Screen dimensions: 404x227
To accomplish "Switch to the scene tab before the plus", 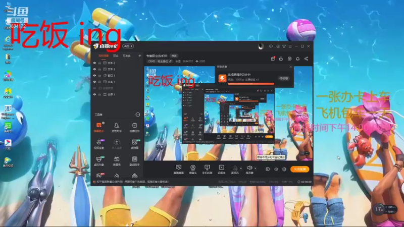I will pos(127,55).
